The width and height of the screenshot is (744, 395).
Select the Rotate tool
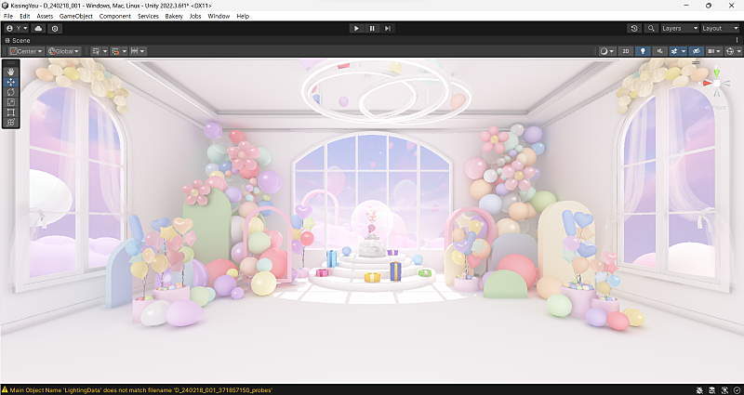coord(10,92)
